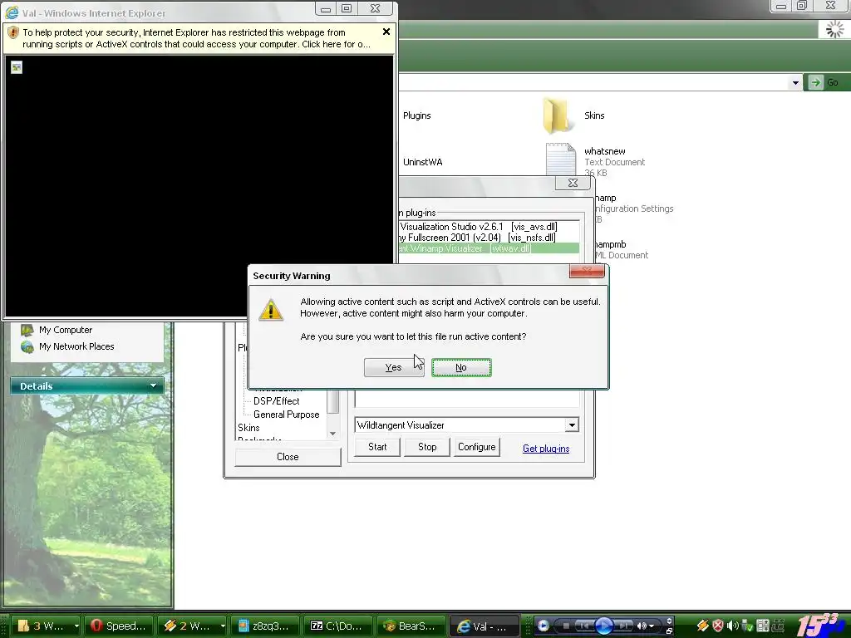
Task: Expand the '2 W...' taskbar group arrow
Action: 223,626
